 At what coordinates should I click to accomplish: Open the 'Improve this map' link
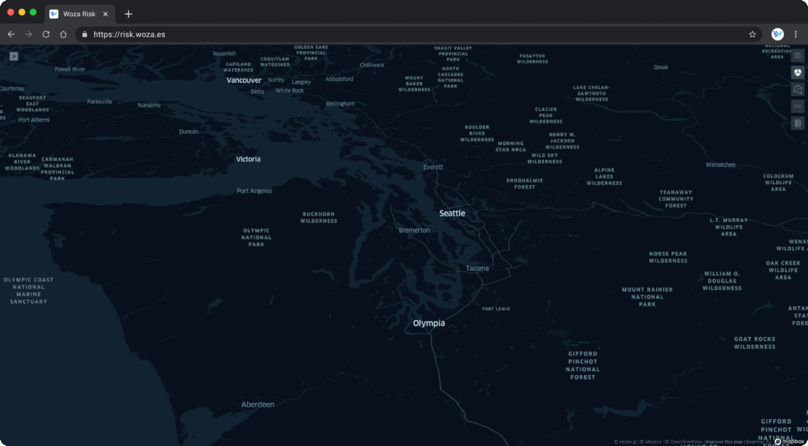724,442
